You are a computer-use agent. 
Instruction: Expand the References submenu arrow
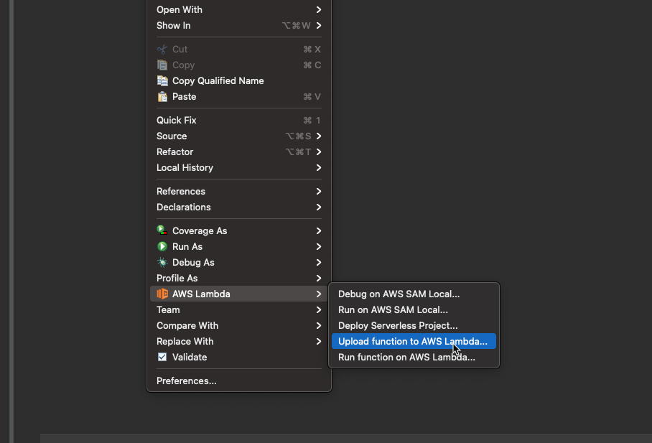pyautogui.click(x=319, y=191)
